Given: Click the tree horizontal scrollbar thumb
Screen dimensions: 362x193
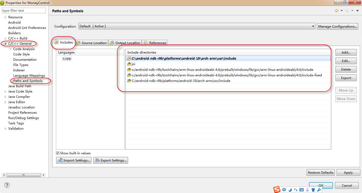Looking at the screenshot, I should (x=24, y=175).
